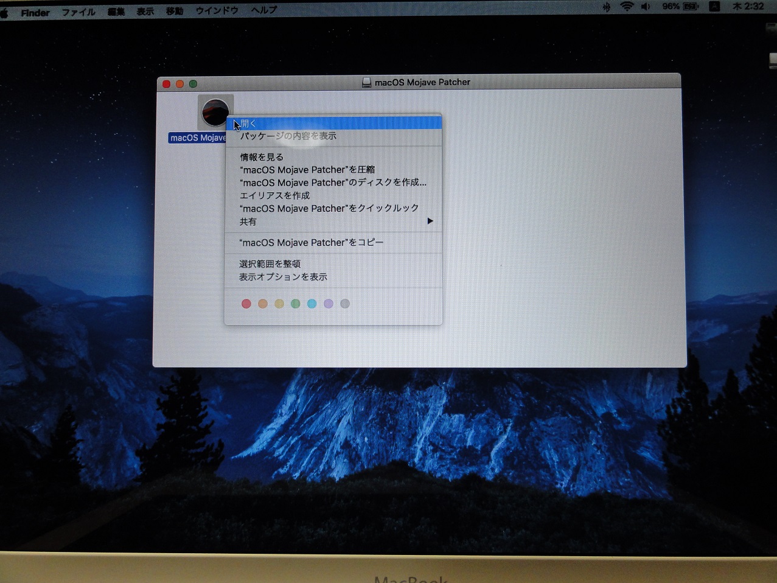Choose "macOS Mojave Patcher"をクイックルック

point(333,208)
